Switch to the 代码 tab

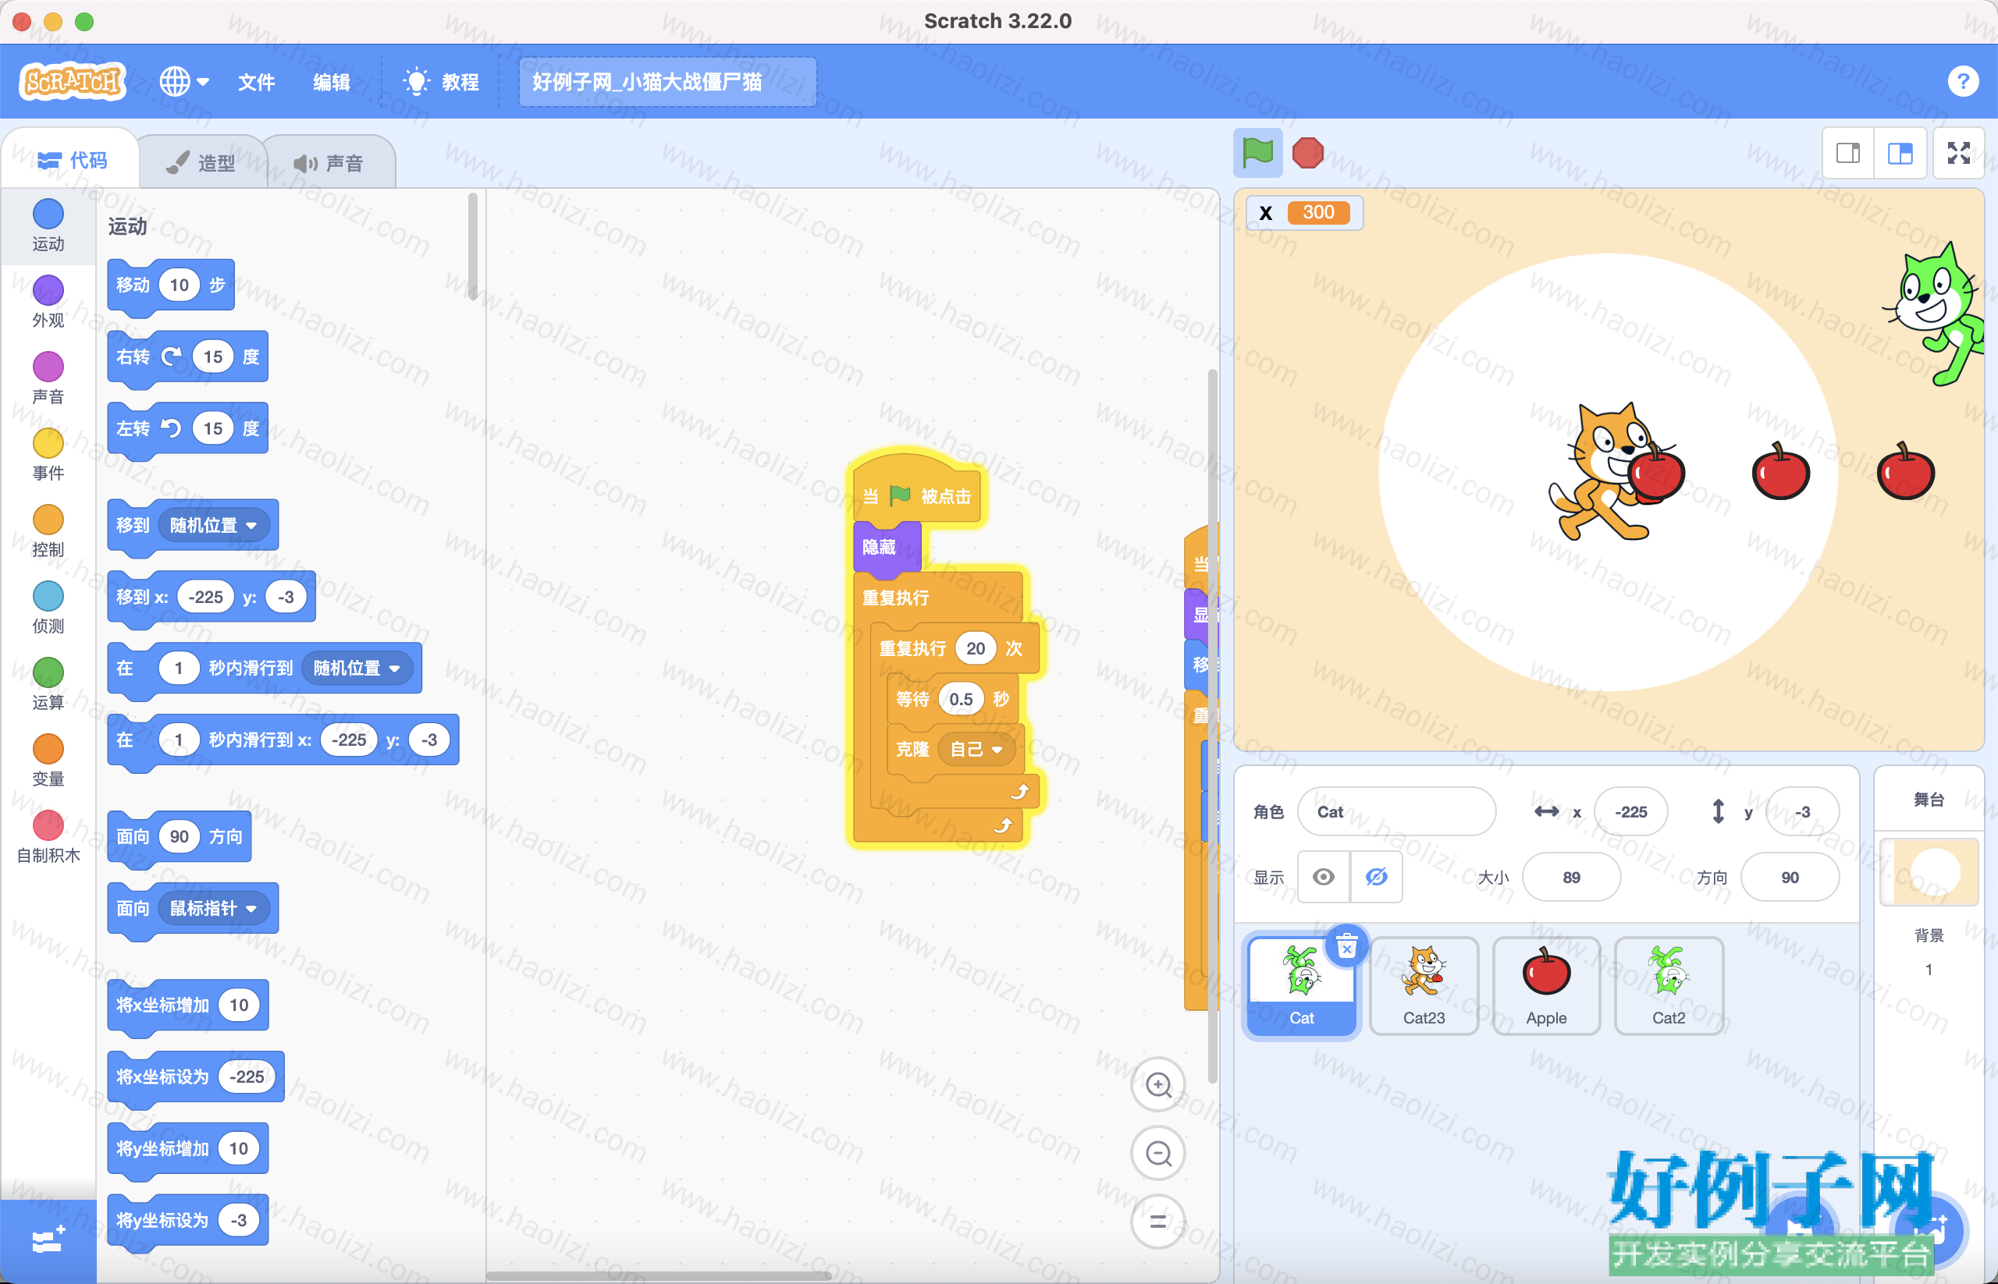click(72, 159)
